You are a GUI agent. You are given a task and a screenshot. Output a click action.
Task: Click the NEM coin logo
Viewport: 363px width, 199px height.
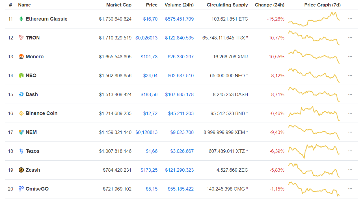(x=21, y=132)
